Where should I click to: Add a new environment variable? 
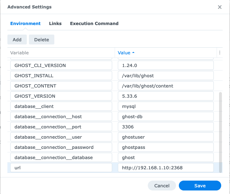pos(17,40)
